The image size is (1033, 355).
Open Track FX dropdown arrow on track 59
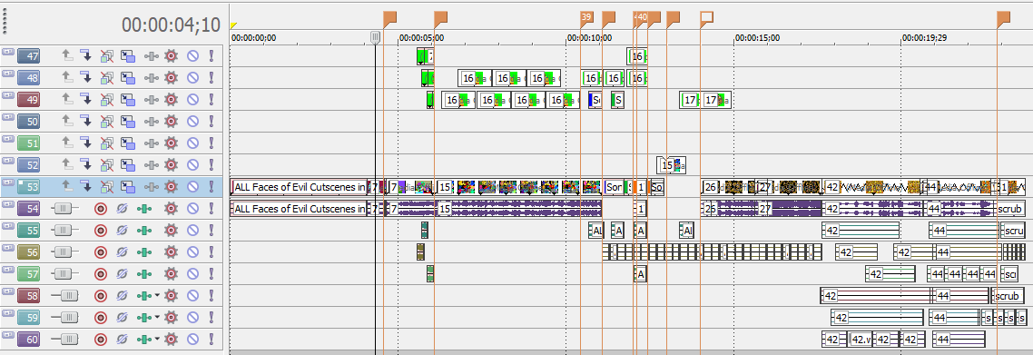pyautogui.click(x=157, y=318)
